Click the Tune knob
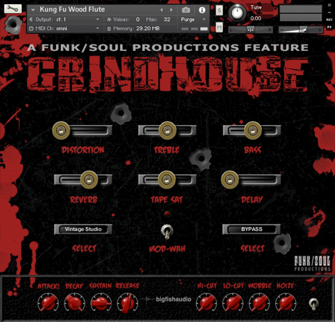335x322 pixels. pos(237,13)
